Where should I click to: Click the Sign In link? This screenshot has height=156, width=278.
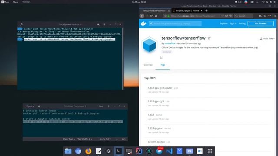point(233,23)
